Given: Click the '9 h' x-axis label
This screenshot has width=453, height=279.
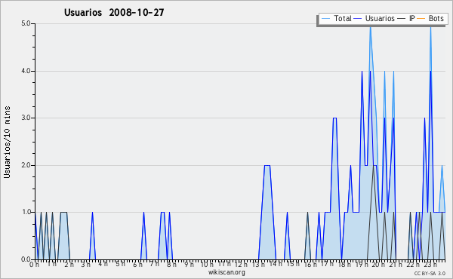Looking at the screenshot, I should click(190, 264).
